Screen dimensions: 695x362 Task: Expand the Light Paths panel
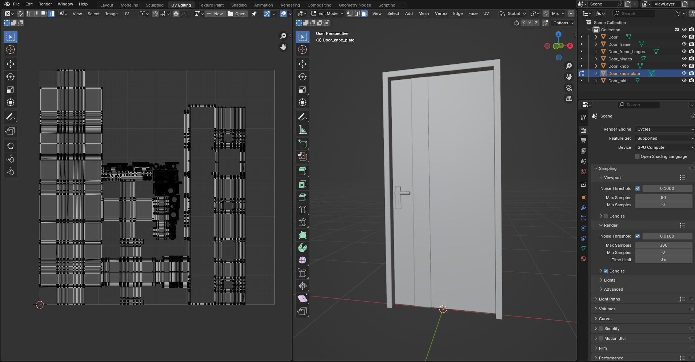pyautogui.click(x=609, y=299)
